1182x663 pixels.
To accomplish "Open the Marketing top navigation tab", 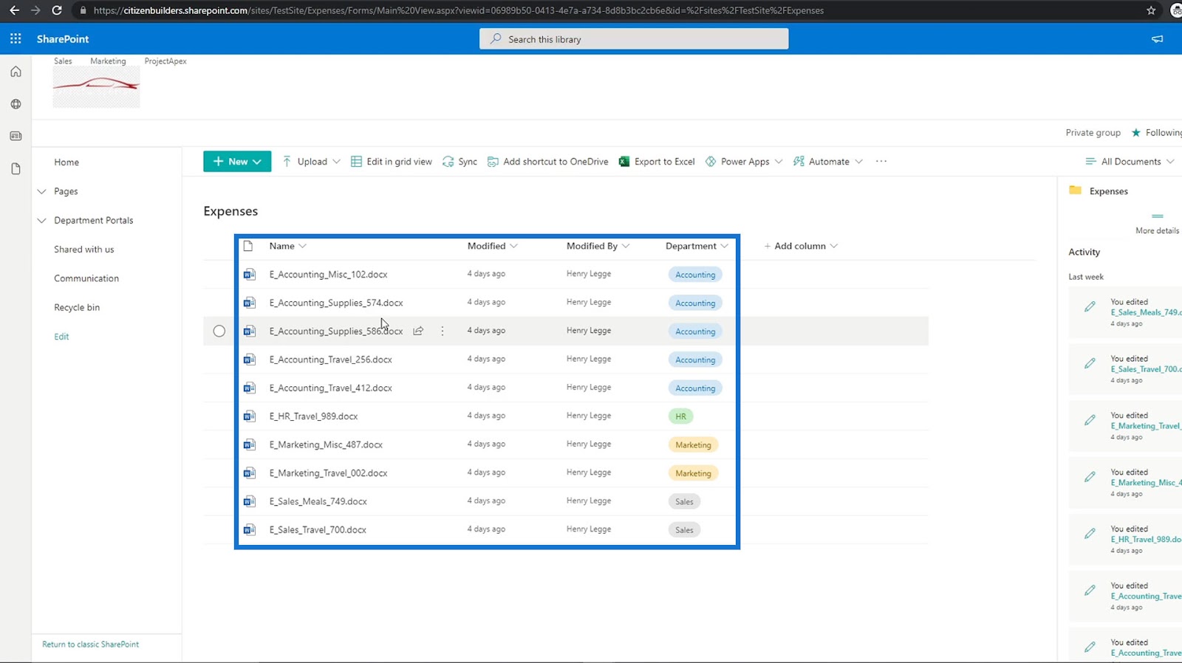I will 108,61.
